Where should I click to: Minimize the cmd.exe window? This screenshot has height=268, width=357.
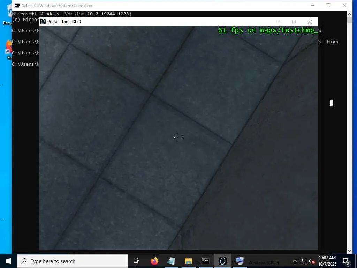coord(313,5)
